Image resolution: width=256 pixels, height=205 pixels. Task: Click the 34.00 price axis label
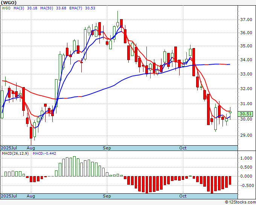click(x=246, y=60)
